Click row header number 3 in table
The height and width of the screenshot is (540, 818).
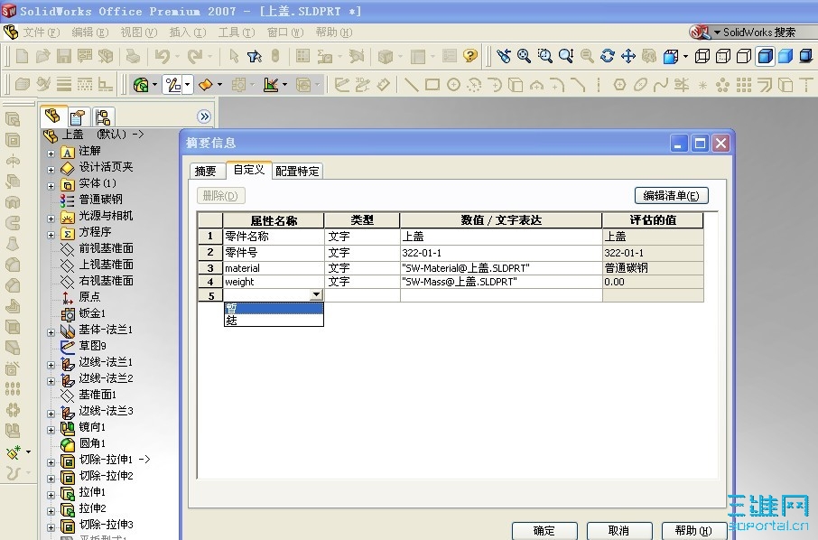210,268
